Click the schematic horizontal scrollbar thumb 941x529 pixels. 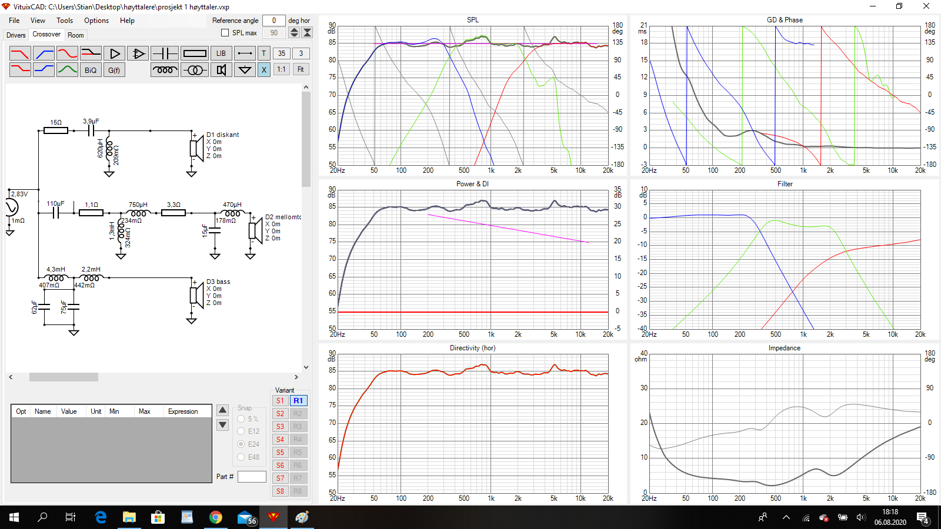[x=64, y=377]
